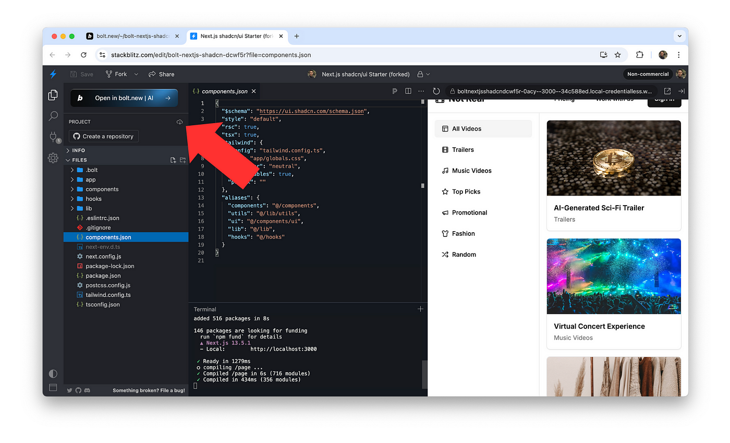This screenshot has height=443, width=730.
Task: Select Music Videos in preview sidebar
Action: 483,171
